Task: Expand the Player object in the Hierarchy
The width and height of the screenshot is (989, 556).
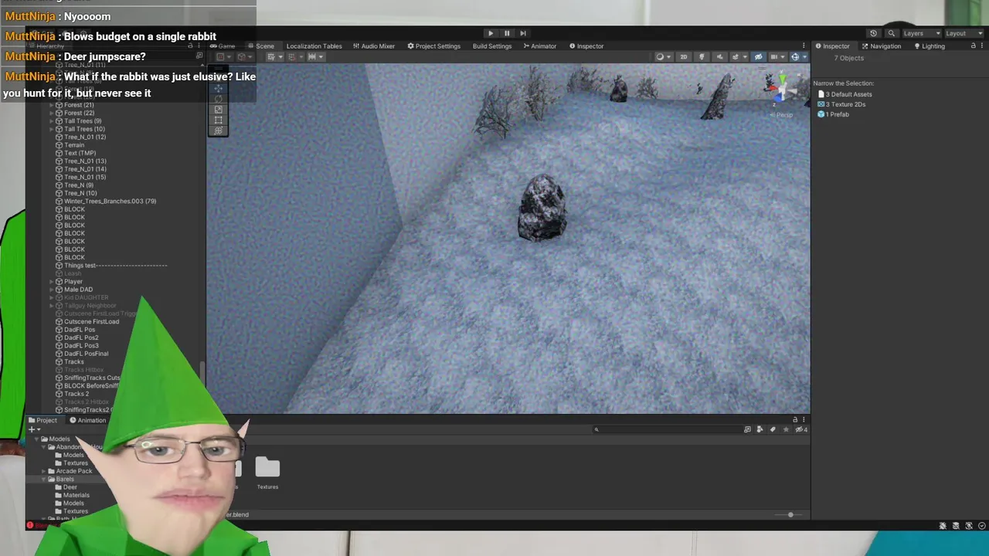Action: coord(52,282)
